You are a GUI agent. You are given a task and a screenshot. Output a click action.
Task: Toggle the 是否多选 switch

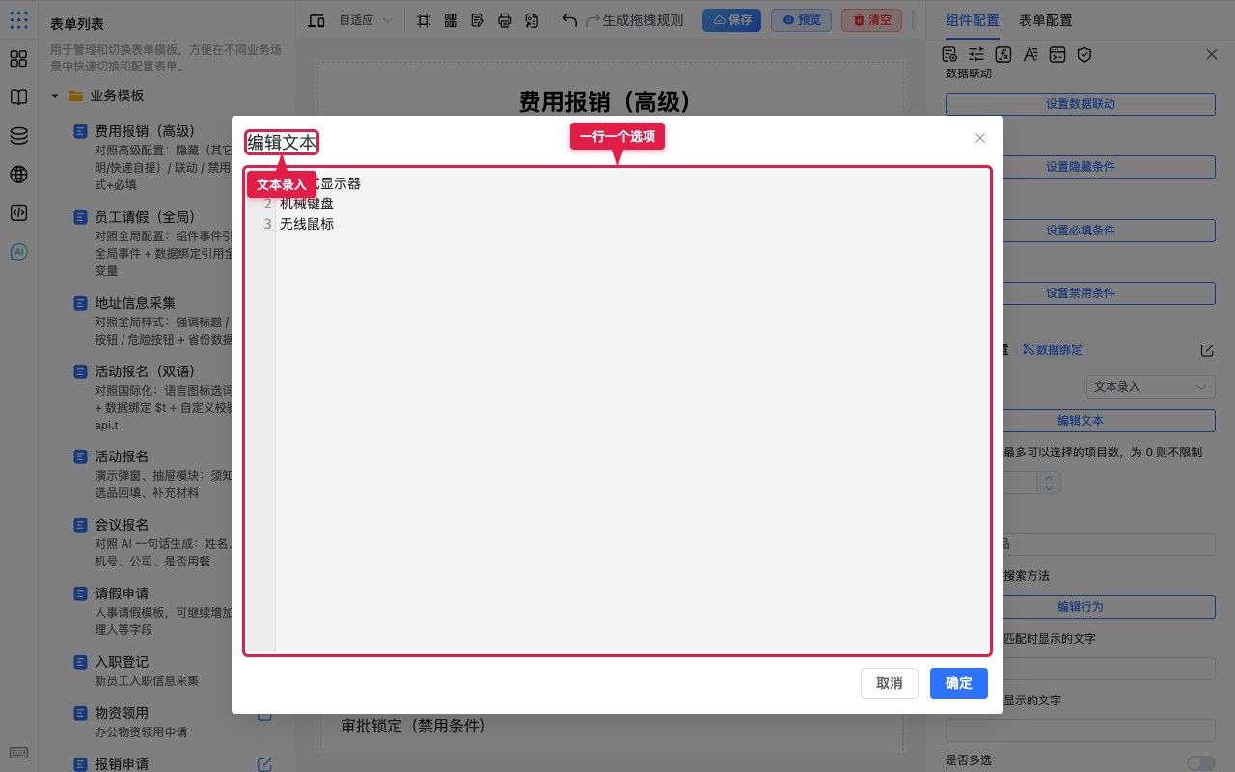(1201, 762)
